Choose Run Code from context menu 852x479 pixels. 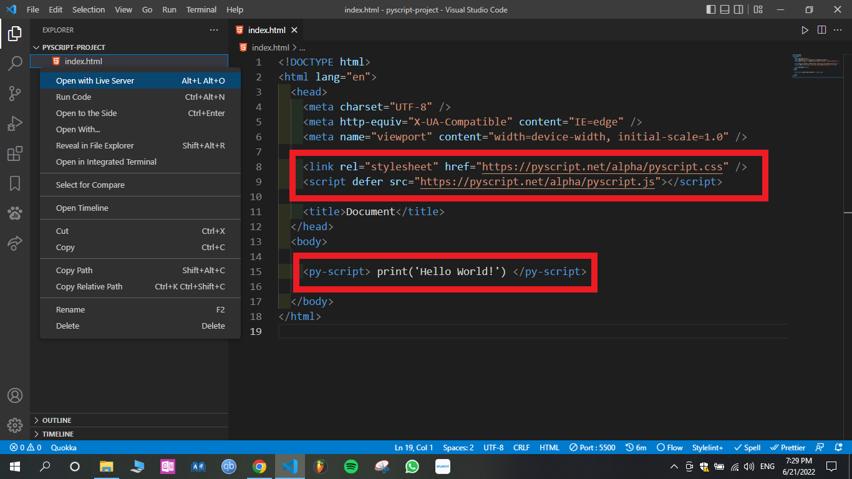[x=140, y=97]
